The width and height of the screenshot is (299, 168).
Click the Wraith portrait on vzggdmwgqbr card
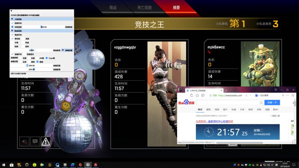(x=167, y=94)
